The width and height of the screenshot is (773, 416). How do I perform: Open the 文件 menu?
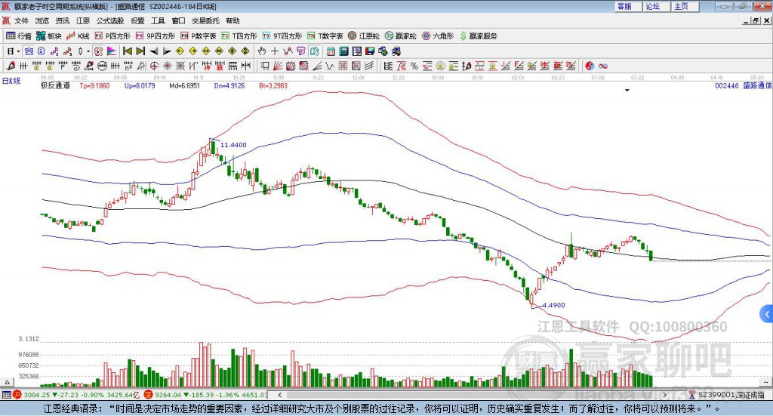(22, 20)
